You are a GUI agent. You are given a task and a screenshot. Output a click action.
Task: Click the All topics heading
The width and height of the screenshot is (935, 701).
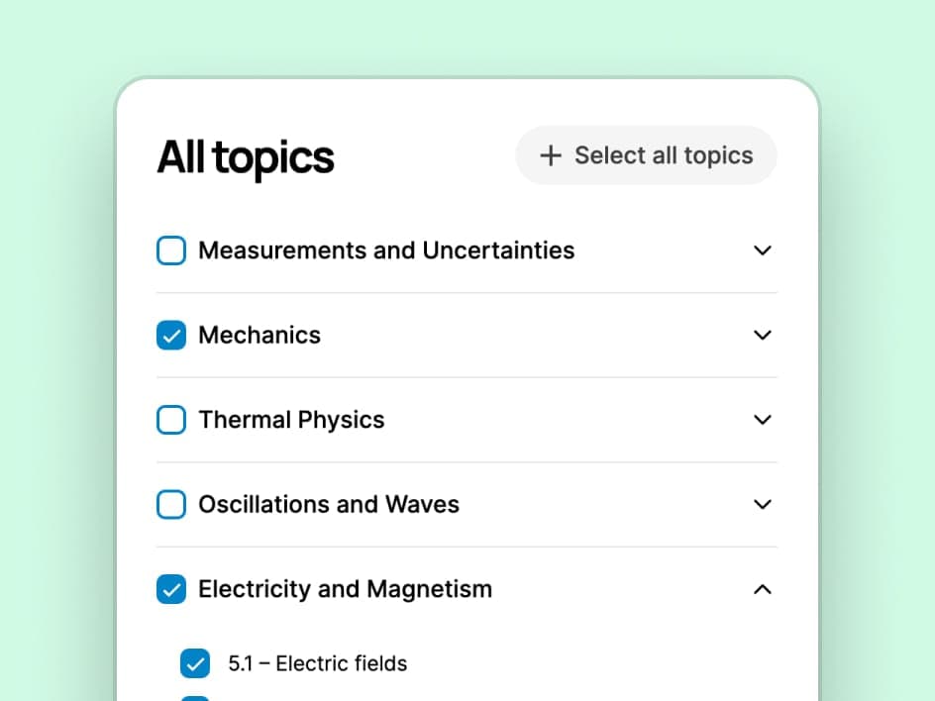pyautogui.click(x=246, y=157)
